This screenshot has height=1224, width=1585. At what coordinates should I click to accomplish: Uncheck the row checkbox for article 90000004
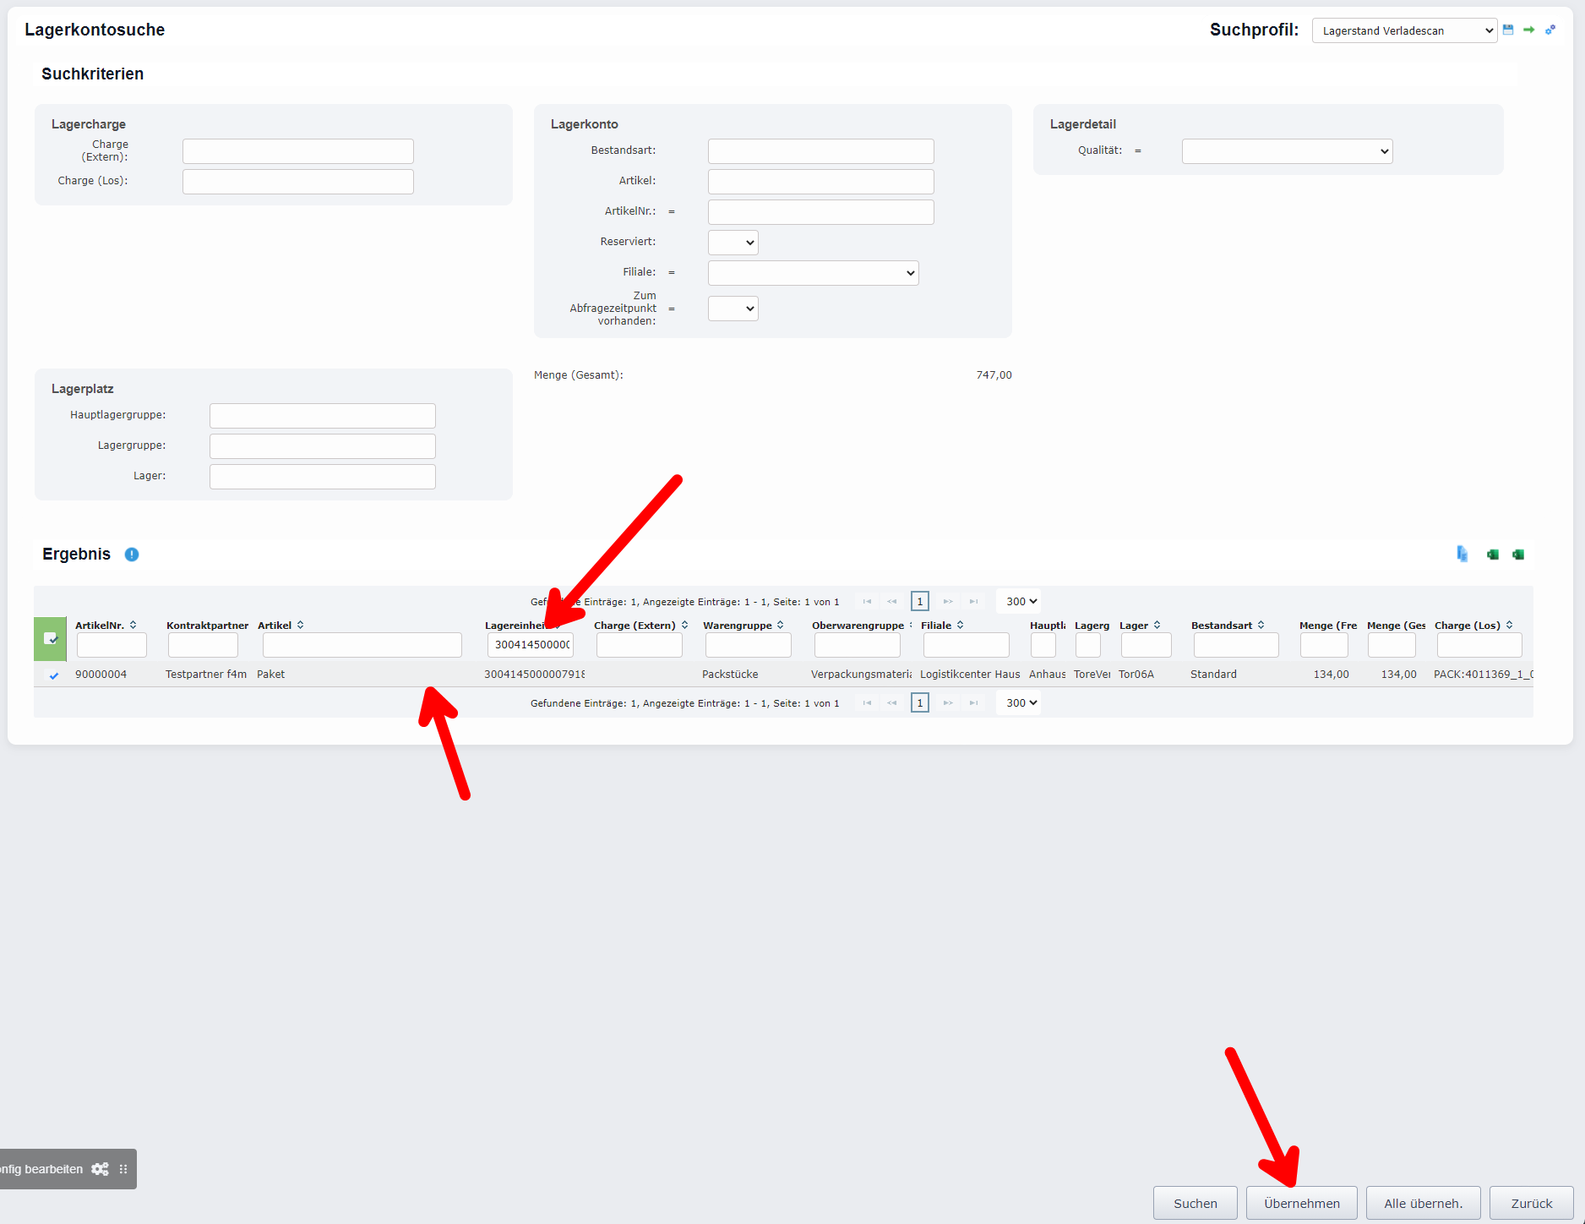(x=54, y=675)
